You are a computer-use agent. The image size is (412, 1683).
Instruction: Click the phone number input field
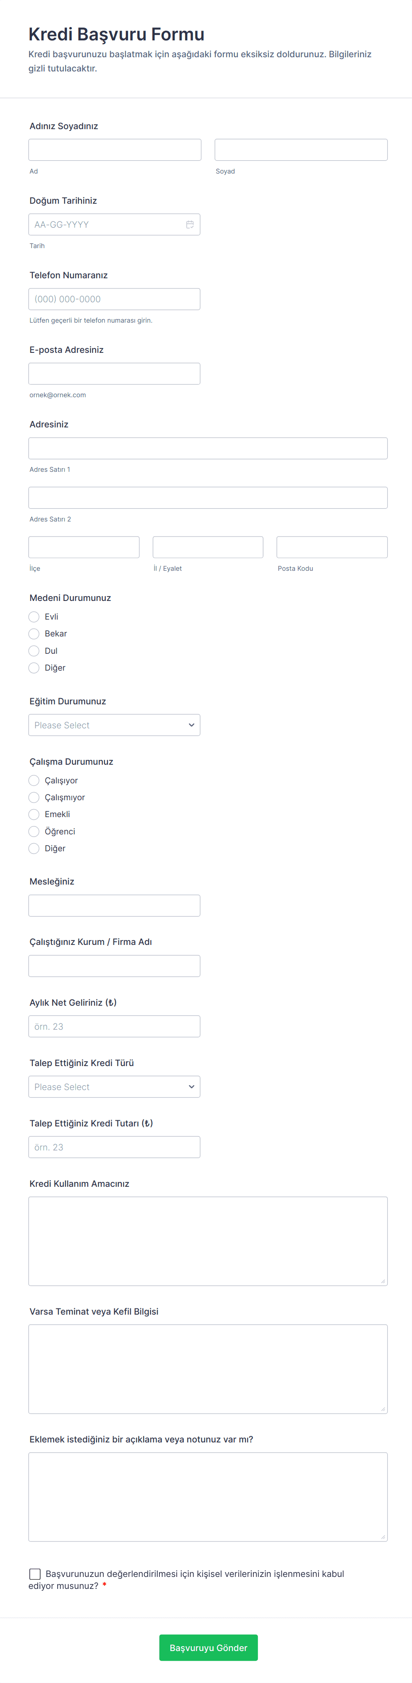114,299
